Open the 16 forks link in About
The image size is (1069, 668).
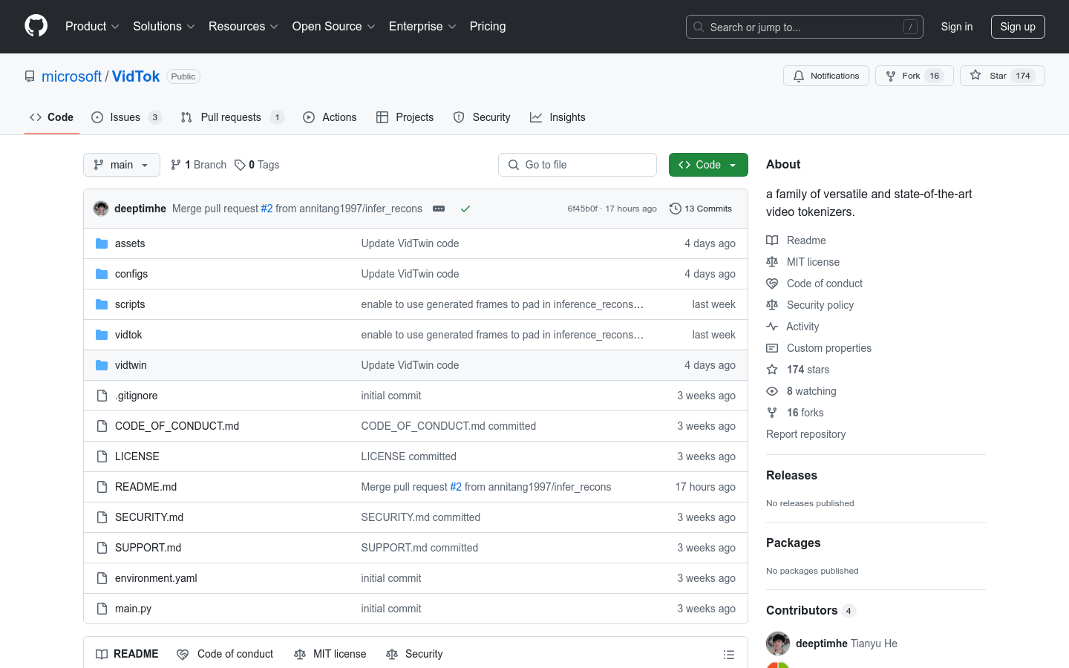click(x=805, y=413)
